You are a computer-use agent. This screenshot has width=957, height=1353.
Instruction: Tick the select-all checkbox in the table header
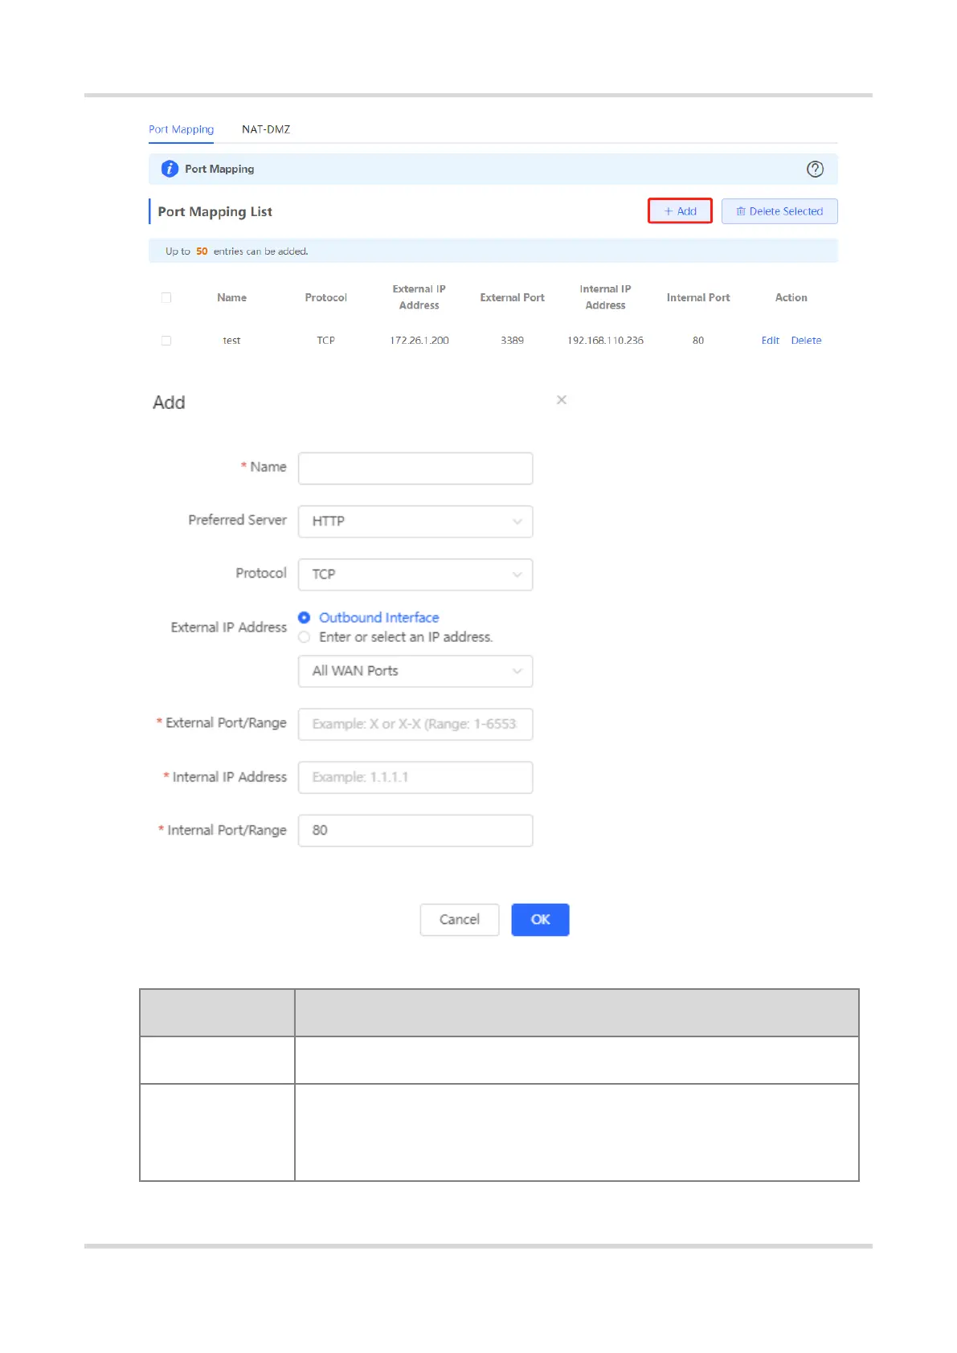[x=166, y=297]
